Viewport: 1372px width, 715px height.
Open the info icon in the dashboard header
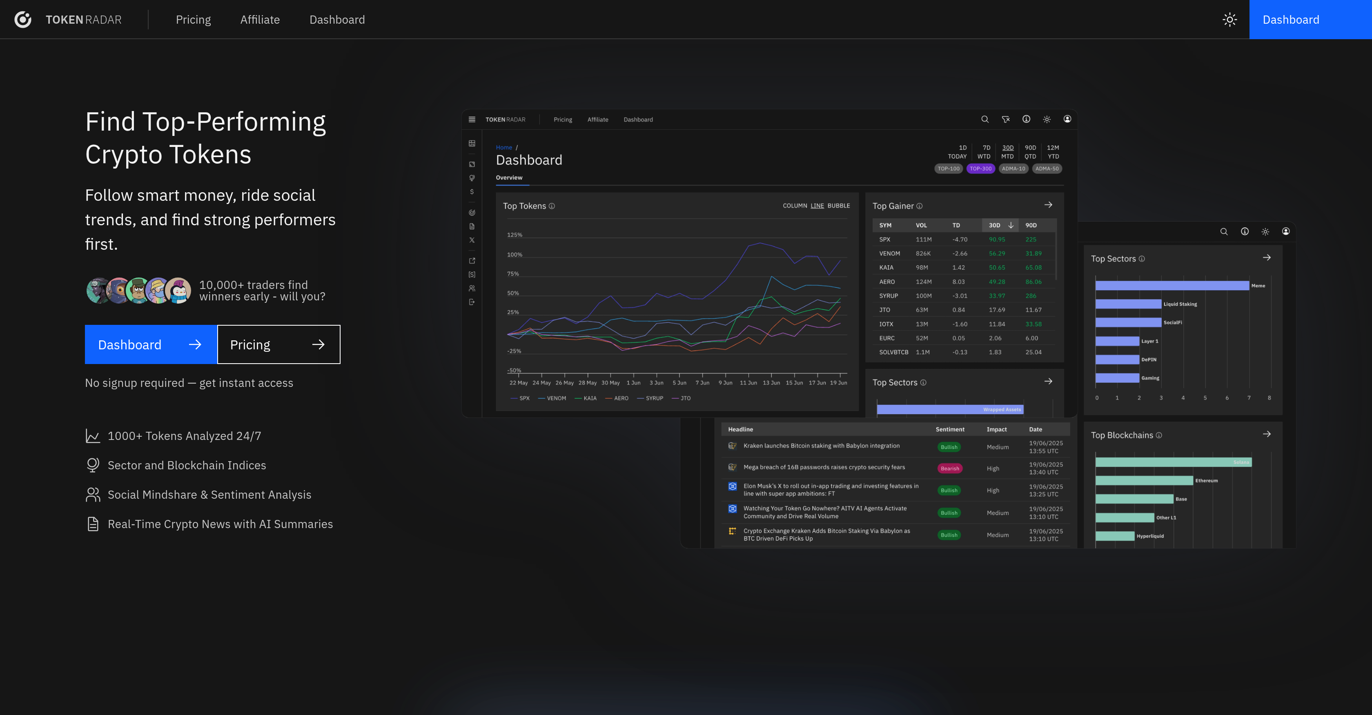click(1026, 119)
